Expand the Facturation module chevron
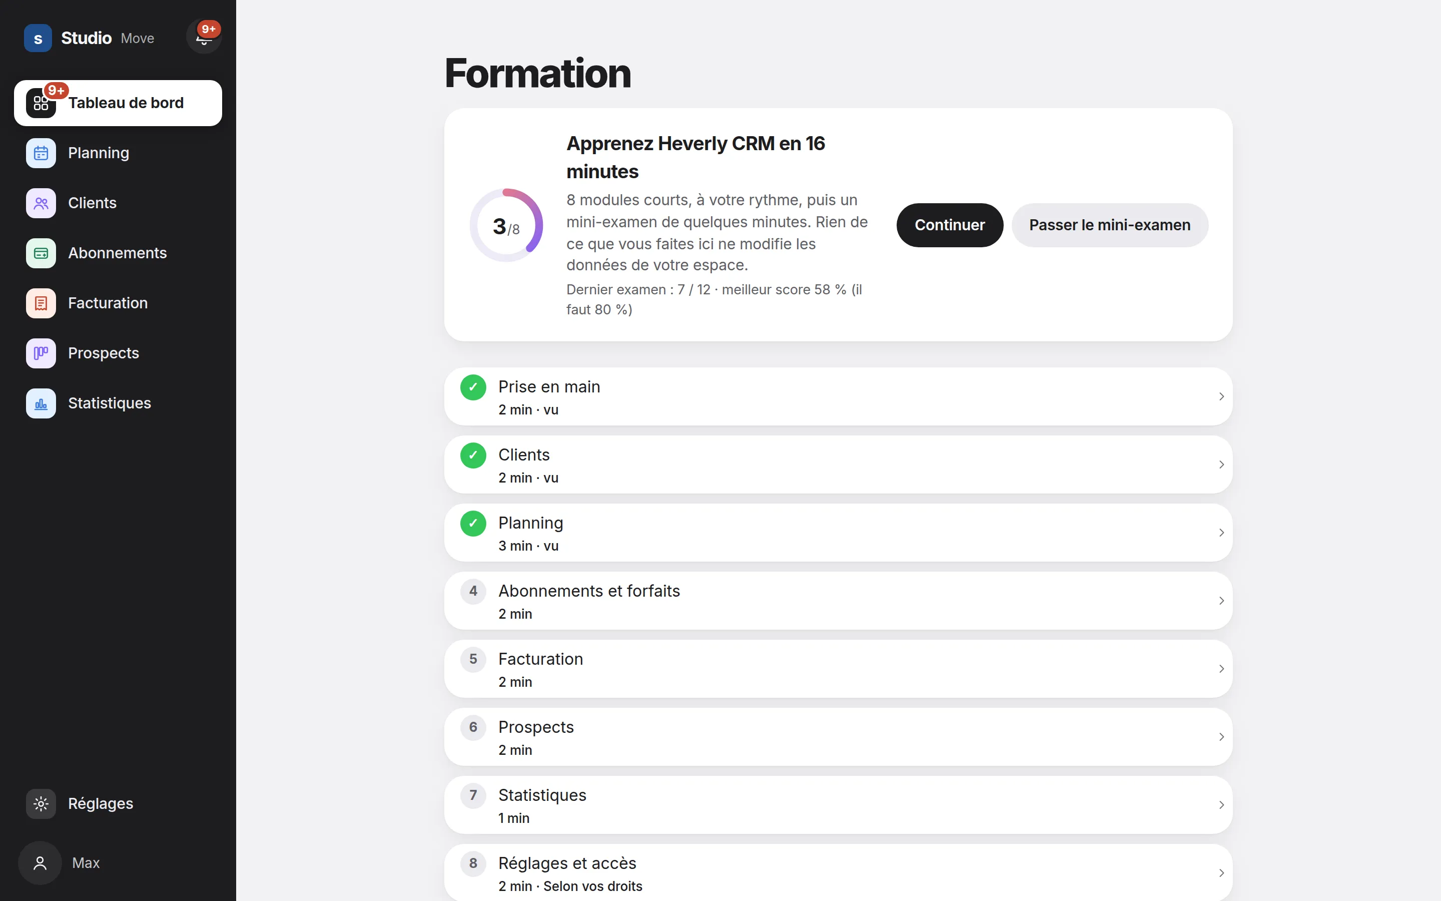The width and height of the screenshot is (1441, 901). point(1221,669)
